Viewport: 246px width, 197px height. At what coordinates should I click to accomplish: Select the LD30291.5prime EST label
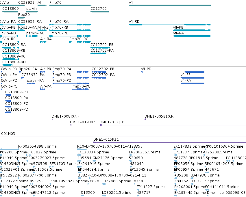point(116,192)
